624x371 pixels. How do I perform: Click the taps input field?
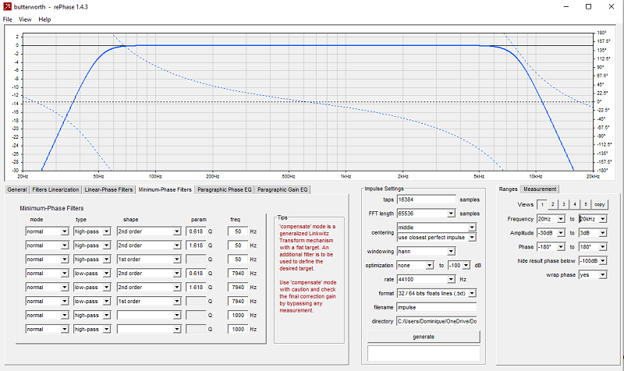click(426, 200)
